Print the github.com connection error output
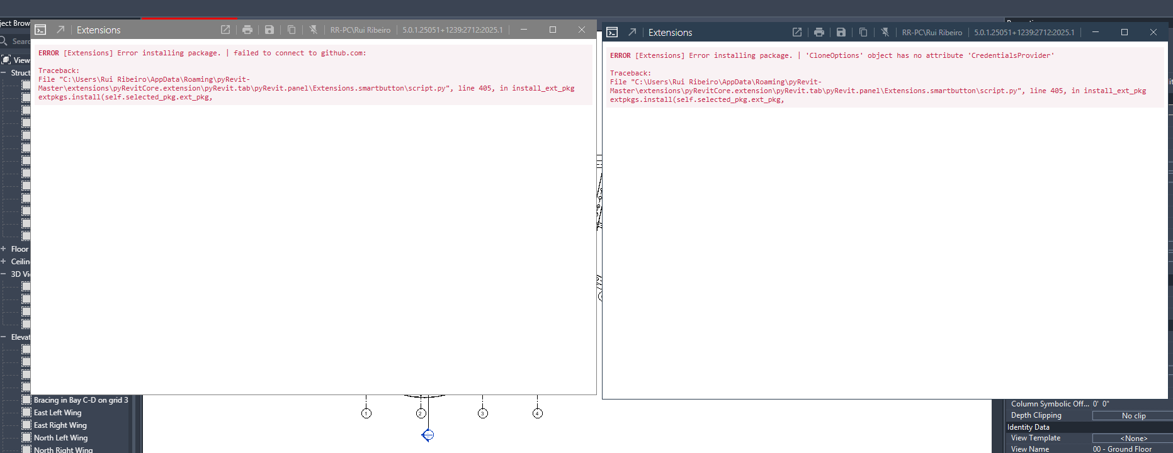 247,30
